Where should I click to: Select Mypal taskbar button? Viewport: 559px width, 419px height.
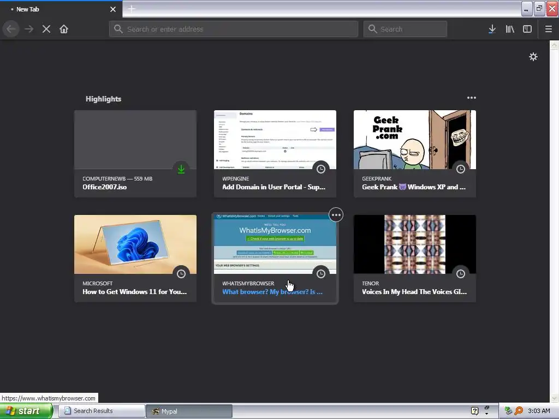click(x=189, y=411)
